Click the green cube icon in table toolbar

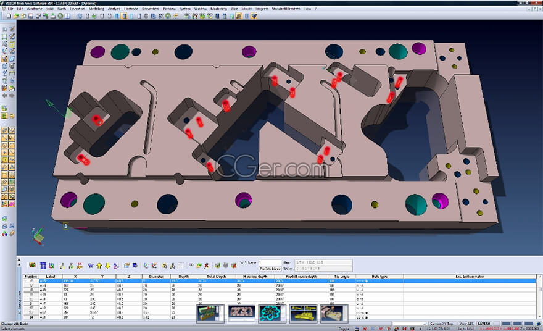click(217, 266)
